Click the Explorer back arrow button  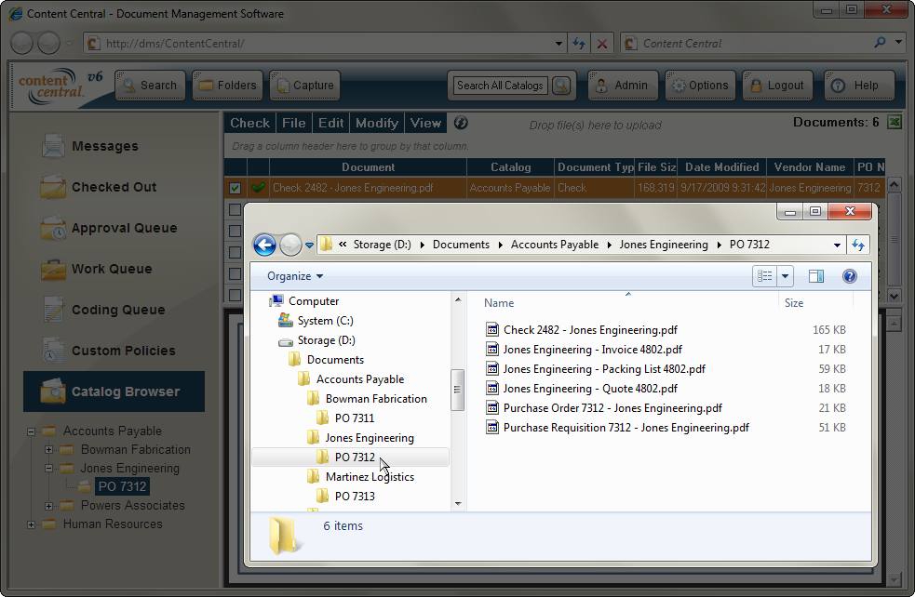[264, 245]
